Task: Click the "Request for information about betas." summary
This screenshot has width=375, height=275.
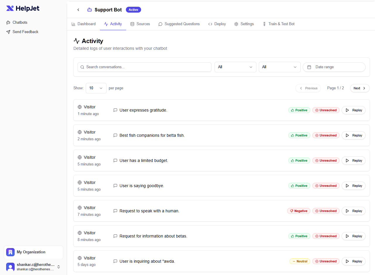Action: (x=153, y=236)
